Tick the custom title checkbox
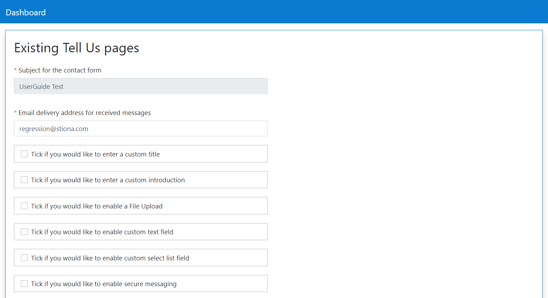 [24, 154]
